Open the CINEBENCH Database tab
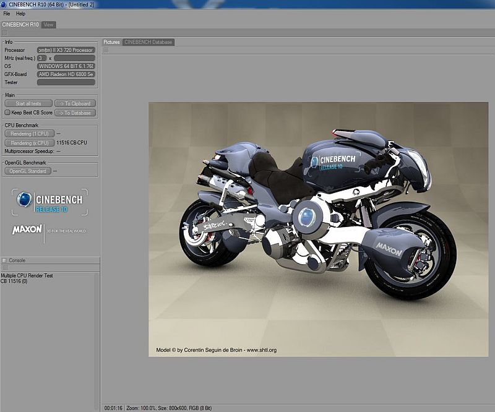Viewport: 495px width, 412px height. click(x=148, y=42)
